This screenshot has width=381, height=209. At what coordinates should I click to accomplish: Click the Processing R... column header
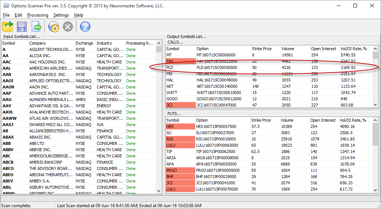(140, 43)
